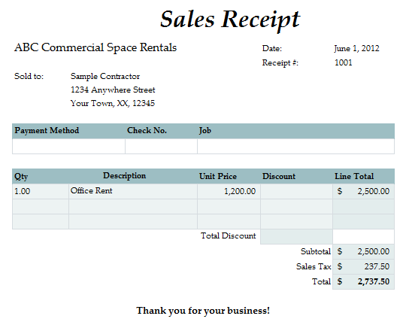Click the Total Discount value cell
This screenshot has width=406, height=322.
296,236
